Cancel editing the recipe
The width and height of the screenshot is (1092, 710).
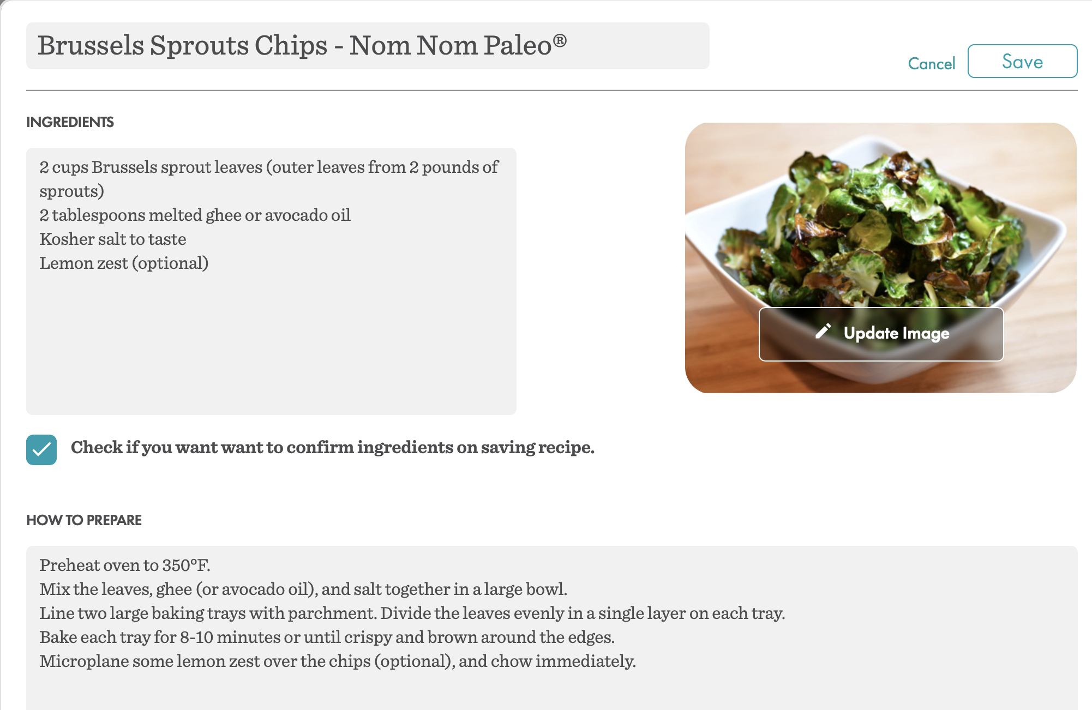931,63
